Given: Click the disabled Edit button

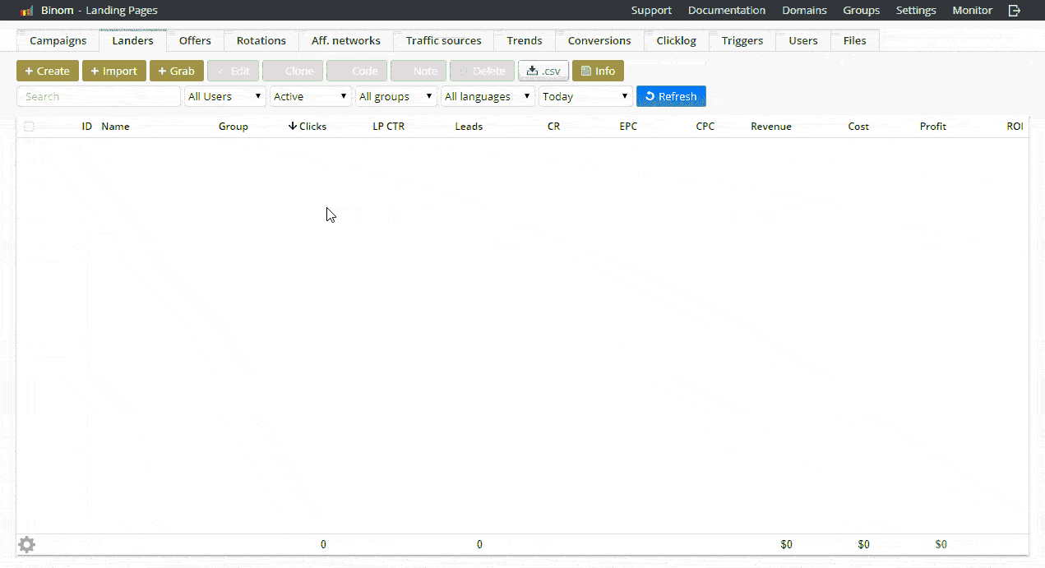Looking at the screenshot, I should pos(234,71).
